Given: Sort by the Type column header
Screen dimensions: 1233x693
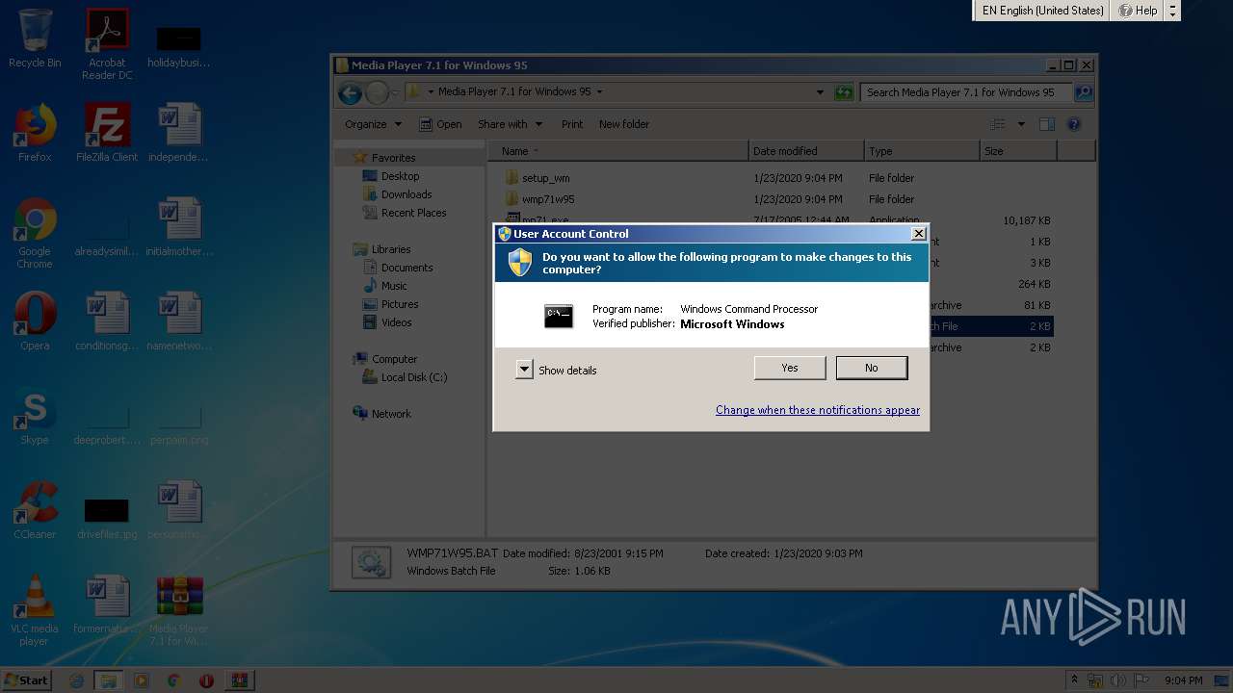Looking at the screenshot, I should (922, 151).
